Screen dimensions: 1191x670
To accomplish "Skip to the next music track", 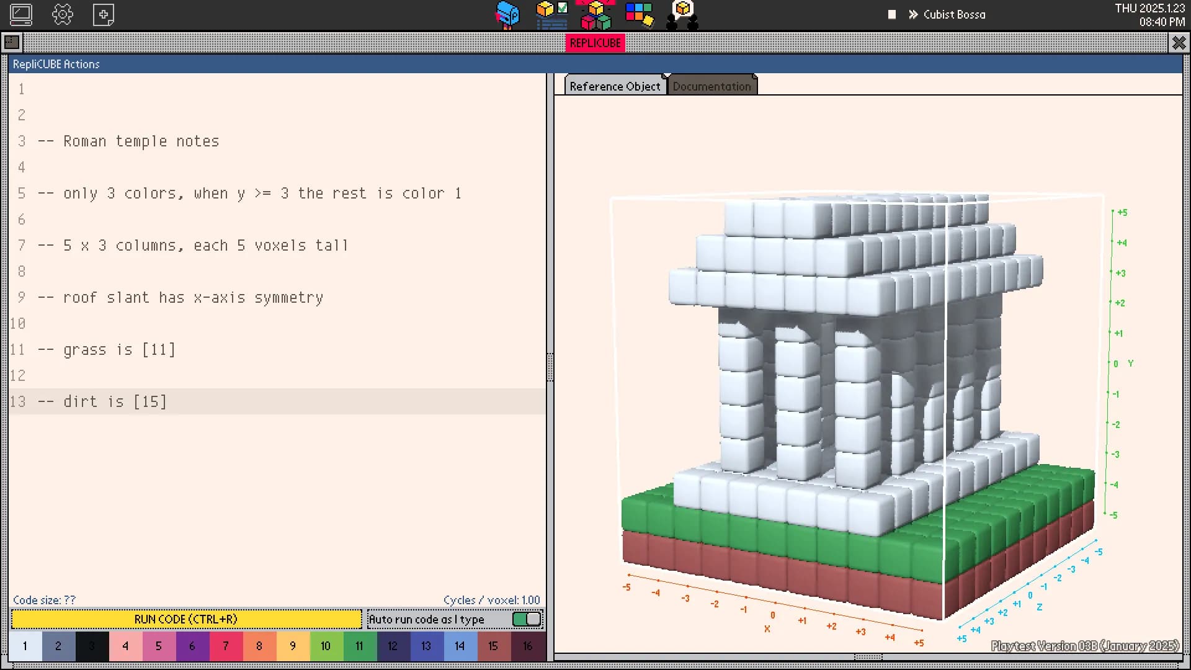I will (912, 14).
